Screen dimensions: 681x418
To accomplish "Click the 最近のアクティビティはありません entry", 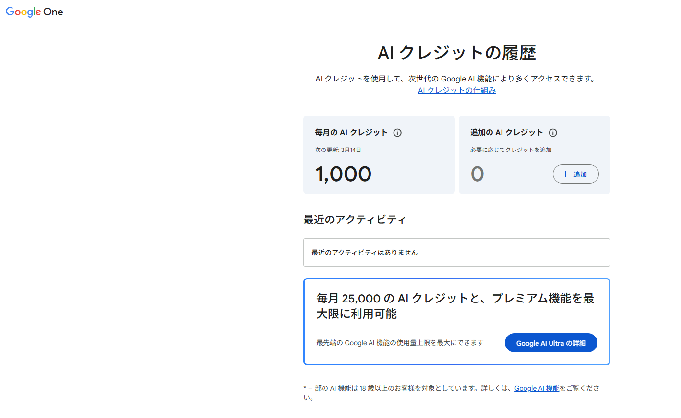I will 456,252.
